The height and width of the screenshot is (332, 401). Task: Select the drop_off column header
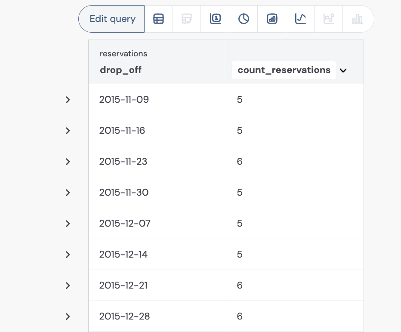pyautogui.click(x=120, y=70)
